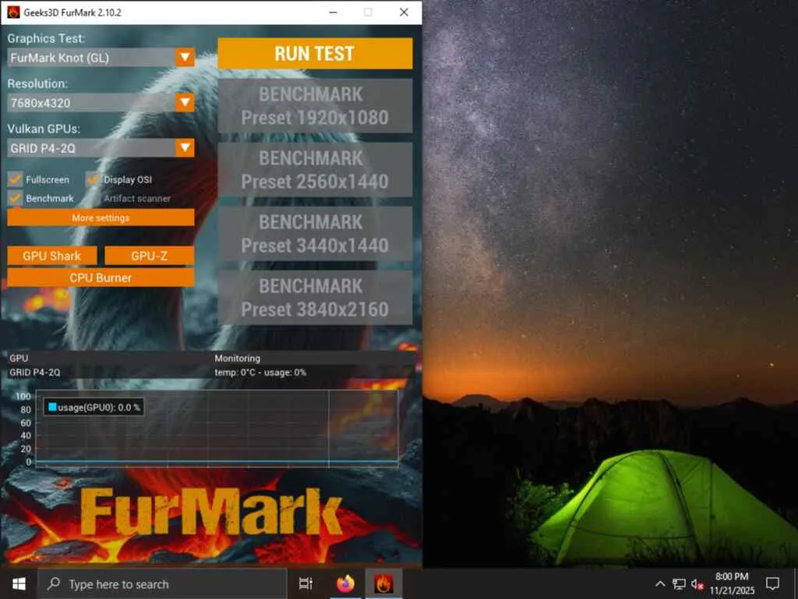798x599 pixels.
Task: Launch GPU Shark utility
Action: coord(52,256)
